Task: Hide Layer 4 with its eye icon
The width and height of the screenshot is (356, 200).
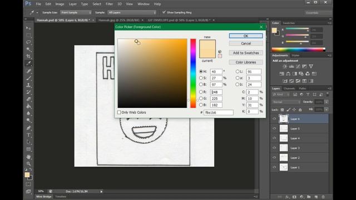Action: point(274,138)
